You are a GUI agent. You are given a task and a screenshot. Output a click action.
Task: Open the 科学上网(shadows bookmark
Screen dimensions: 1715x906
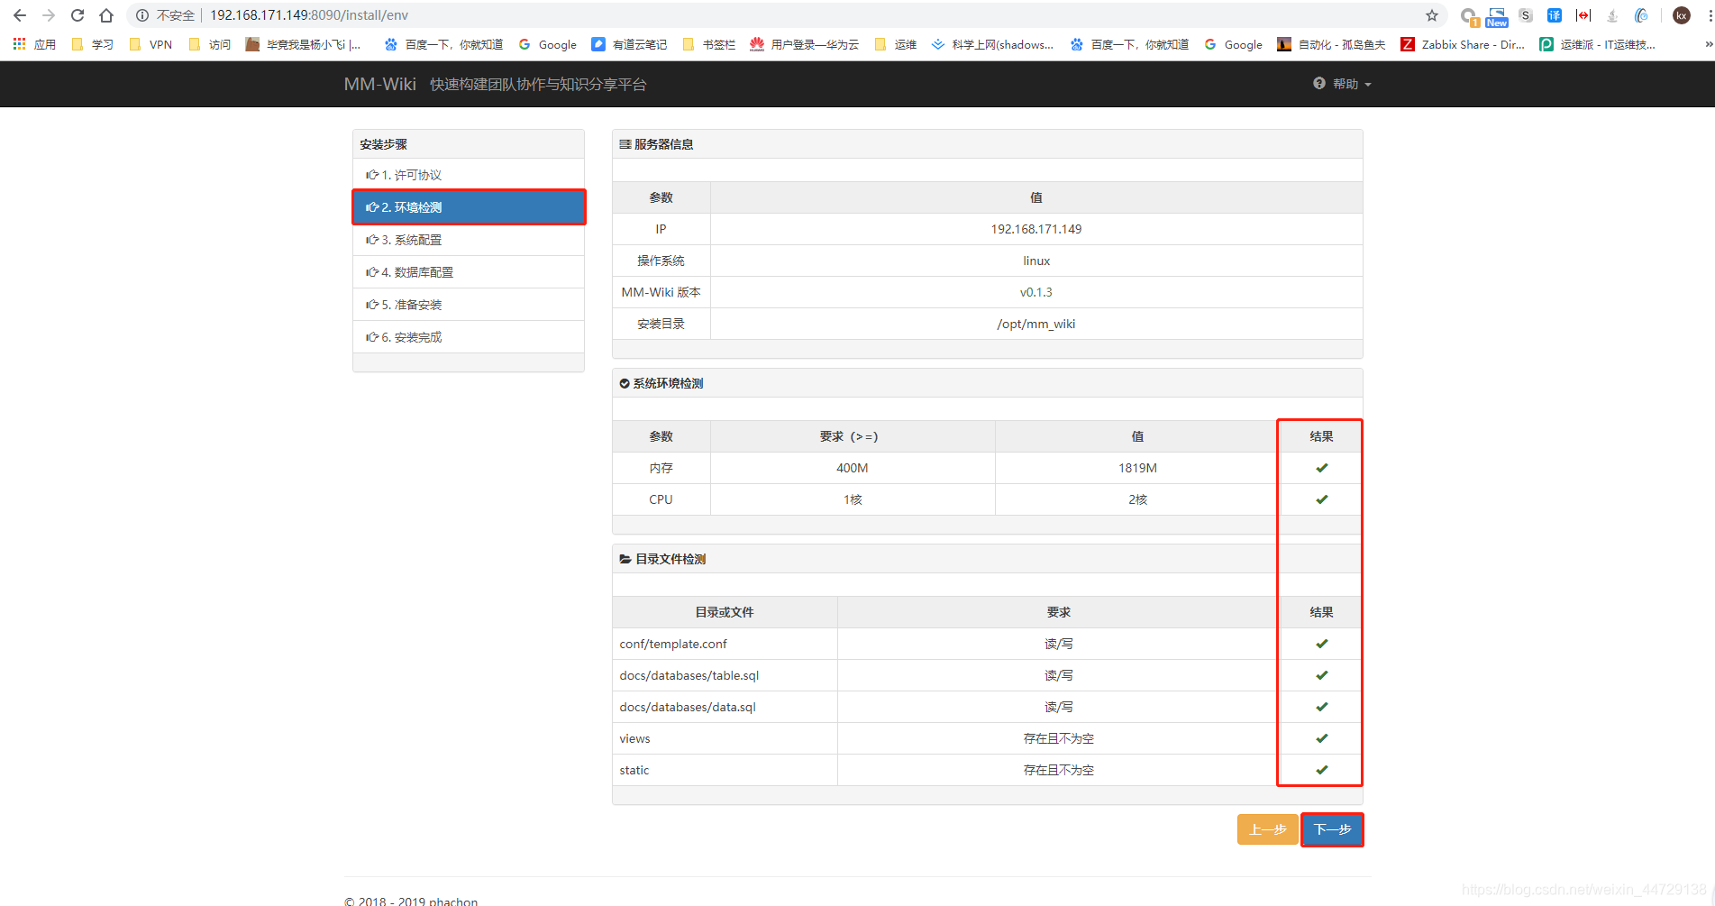992,44
